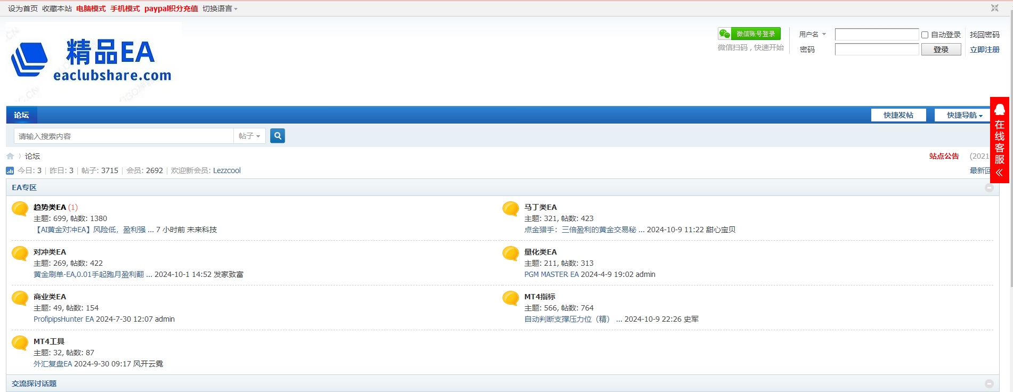Viewport: 1013px width, 392px height.
Task: Open the 对冲类EA forum bubble icon
Action: click(20, 254)
